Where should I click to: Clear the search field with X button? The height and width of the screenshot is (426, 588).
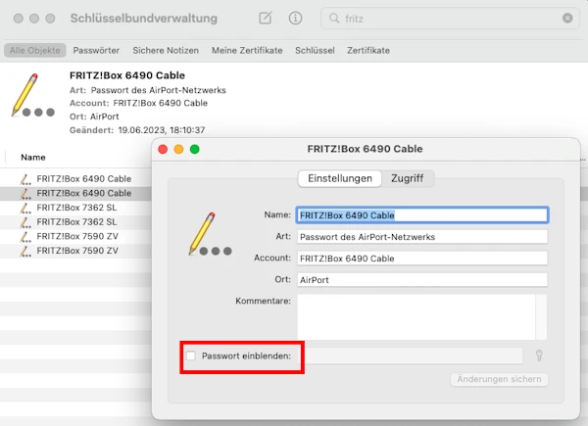pos(567,18)
